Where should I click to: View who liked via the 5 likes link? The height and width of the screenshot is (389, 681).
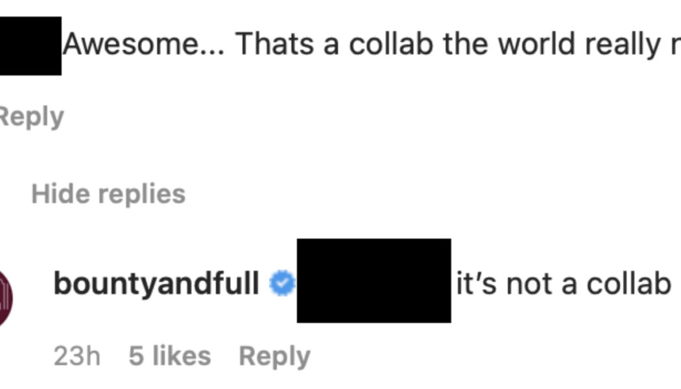[x=171, y=355]
